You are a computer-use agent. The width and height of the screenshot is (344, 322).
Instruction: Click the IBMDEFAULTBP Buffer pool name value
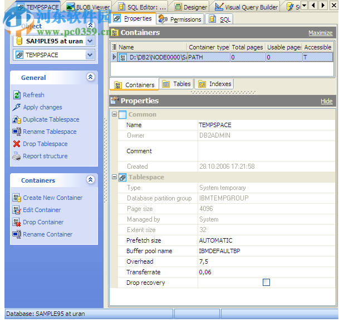coord(266,251)
